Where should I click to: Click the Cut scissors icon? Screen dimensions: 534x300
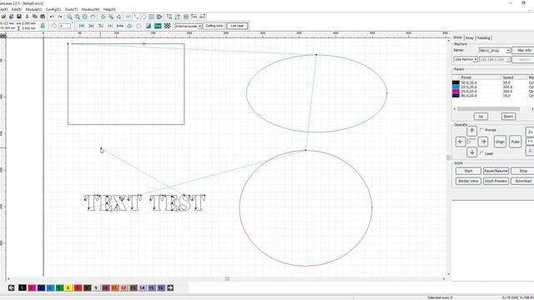coord(27,17)
